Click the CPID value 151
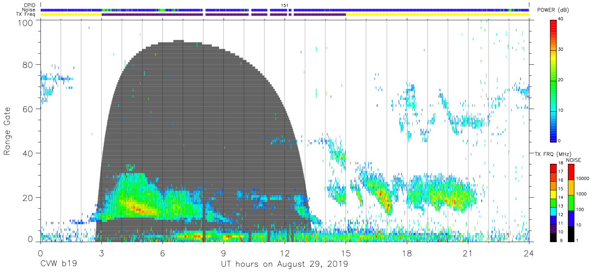 [x=285, y=5]
